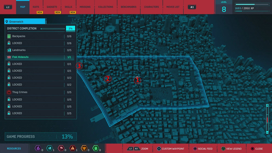The width and height of the screenshot is (272, 153).
Task: Click the level number 8
Action: click(224, 9)
